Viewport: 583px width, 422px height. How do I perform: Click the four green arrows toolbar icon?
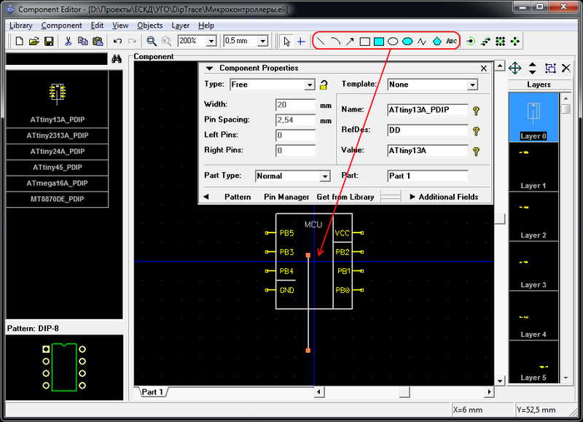click(515, 42)
